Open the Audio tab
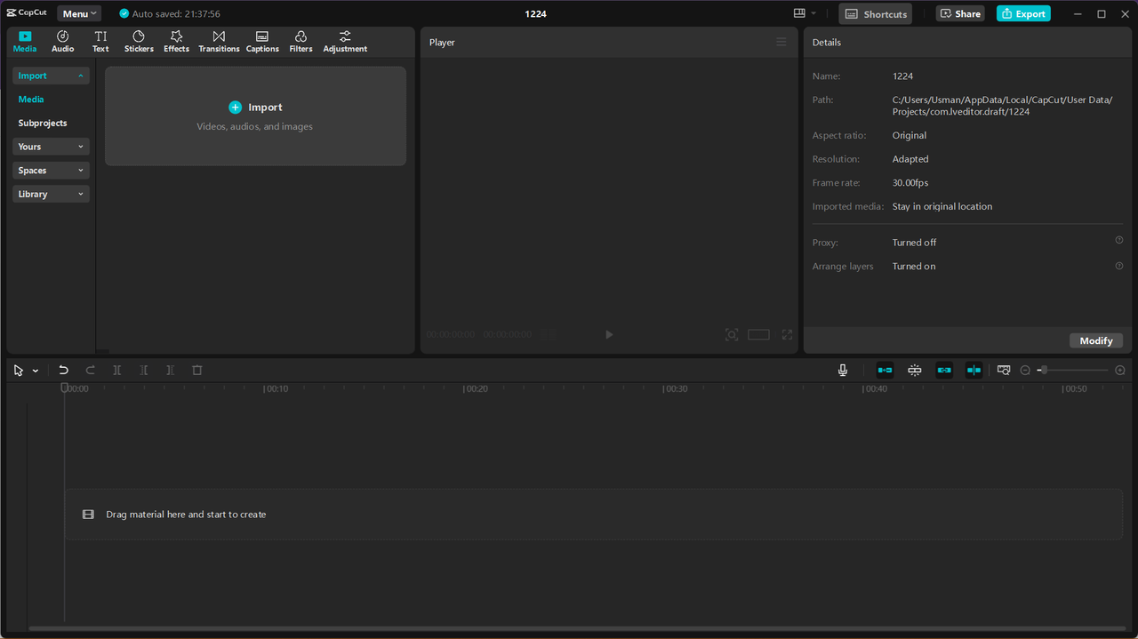The width and height of the screenshot is (1138, 639). click(62, 42)
